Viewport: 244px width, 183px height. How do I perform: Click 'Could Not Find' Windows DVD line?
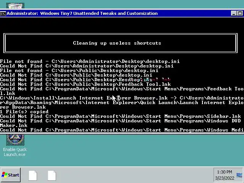tap(120, 121)
